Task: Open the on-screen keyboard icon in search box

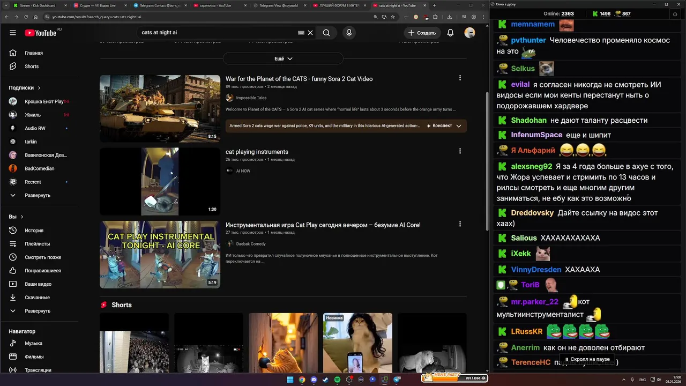Action: tap(301, 33)
